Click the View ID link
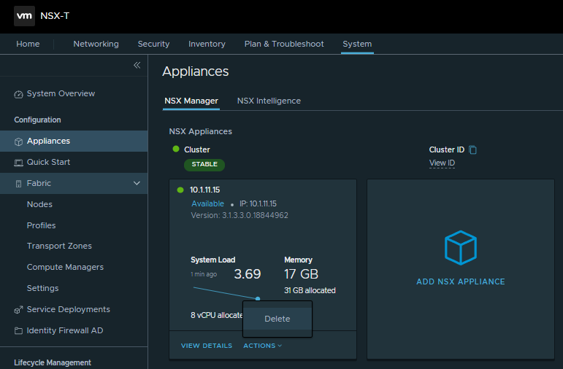The height and width of the screenshot is (369, 563). point(442,163)
